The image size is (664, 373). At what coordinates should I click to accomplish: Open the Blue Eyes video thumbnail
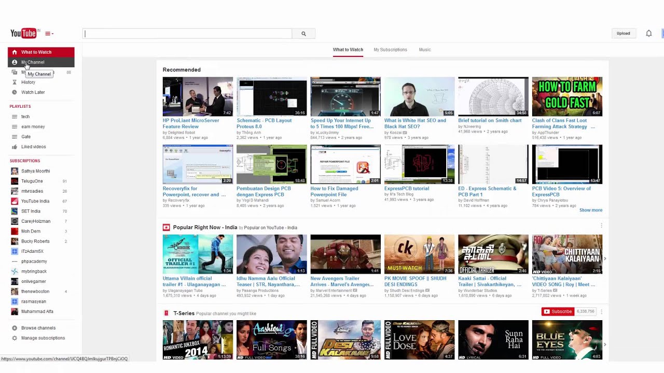[x=567, y=340]
